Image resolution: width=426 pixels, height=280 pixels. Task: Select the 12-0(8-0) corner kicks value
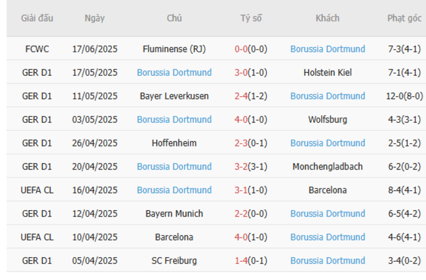[x=404, y=96]
